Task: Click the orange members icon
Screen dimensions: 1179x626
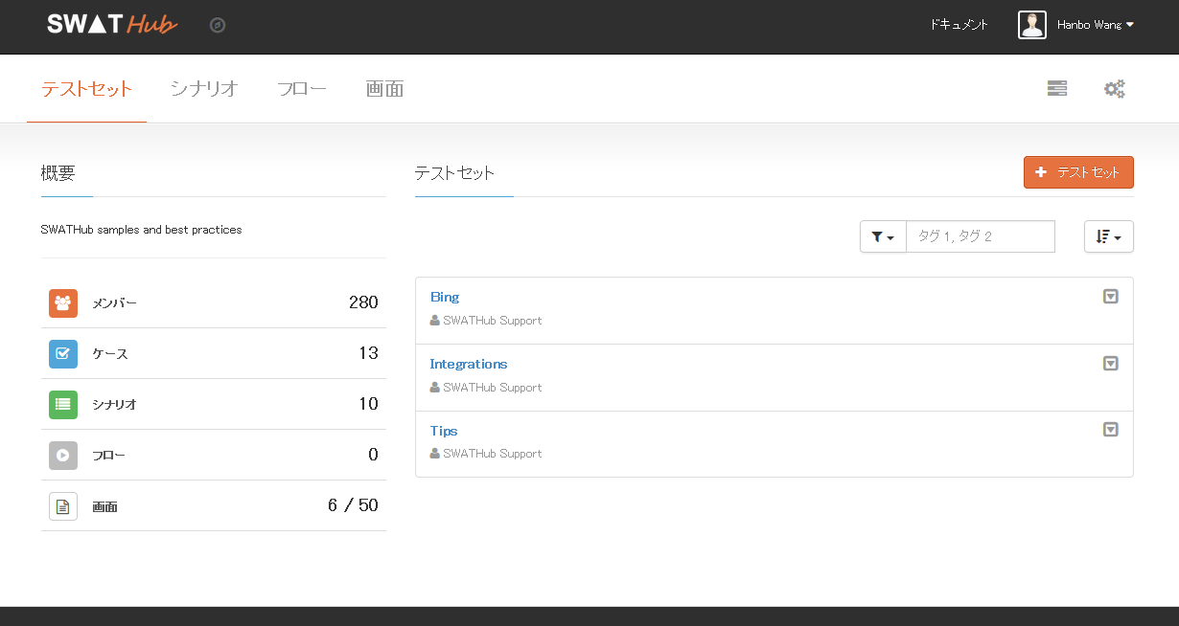Action: point(63,303)
